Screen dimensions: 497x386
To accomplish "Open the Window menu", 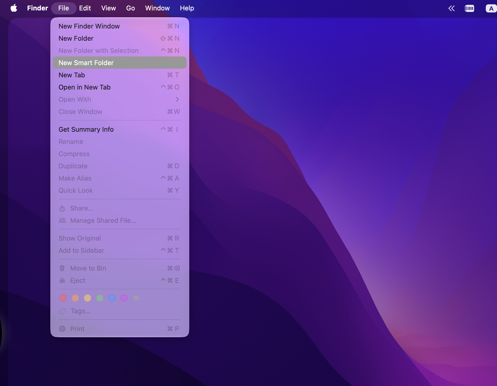I will click(x=157, y=8).
